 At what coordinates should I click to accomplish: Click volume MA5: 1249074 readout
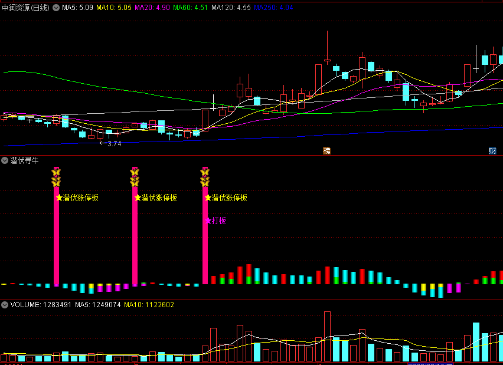pyautogui.click(x=98, y=305)
